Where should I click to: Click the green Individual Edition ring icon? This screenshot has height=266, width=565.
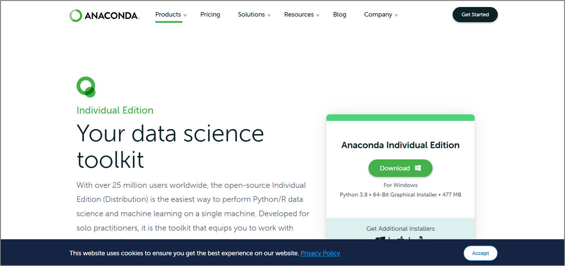pos(86,87)
